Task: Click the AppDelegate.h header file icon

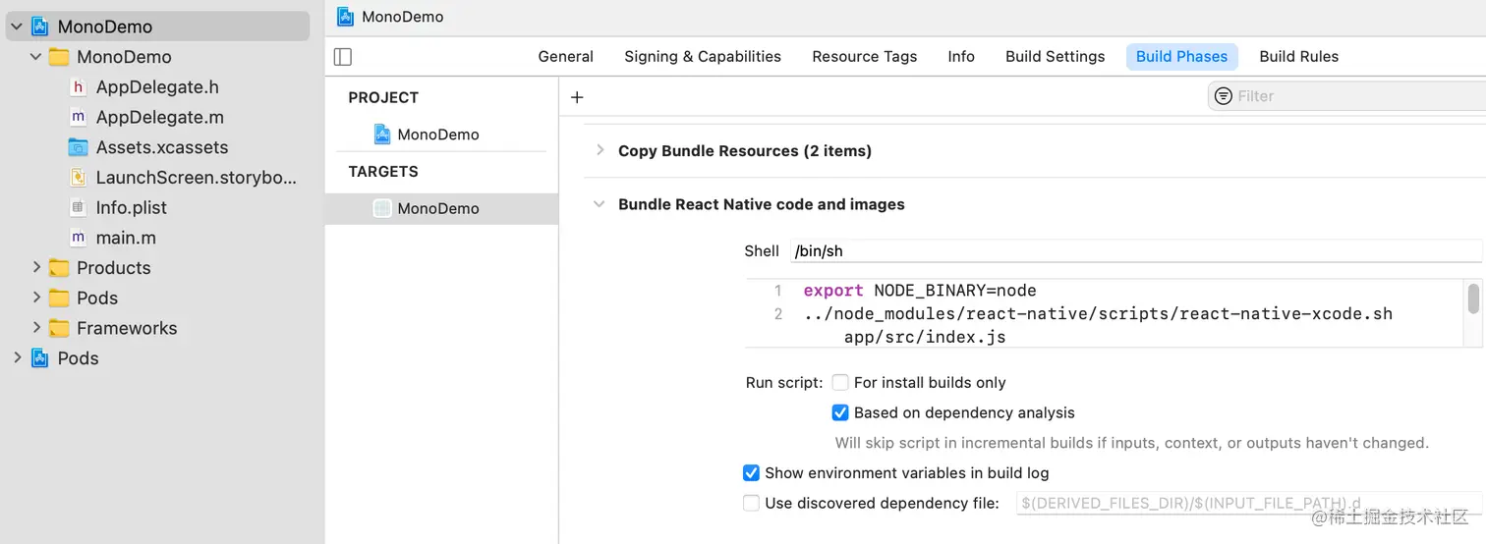Action: (x=79, y=87)
